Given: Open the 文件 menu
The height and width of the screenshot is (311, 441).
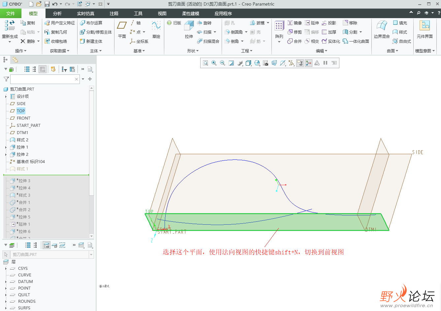Looking at the screenshot, I should coord(11,14).
